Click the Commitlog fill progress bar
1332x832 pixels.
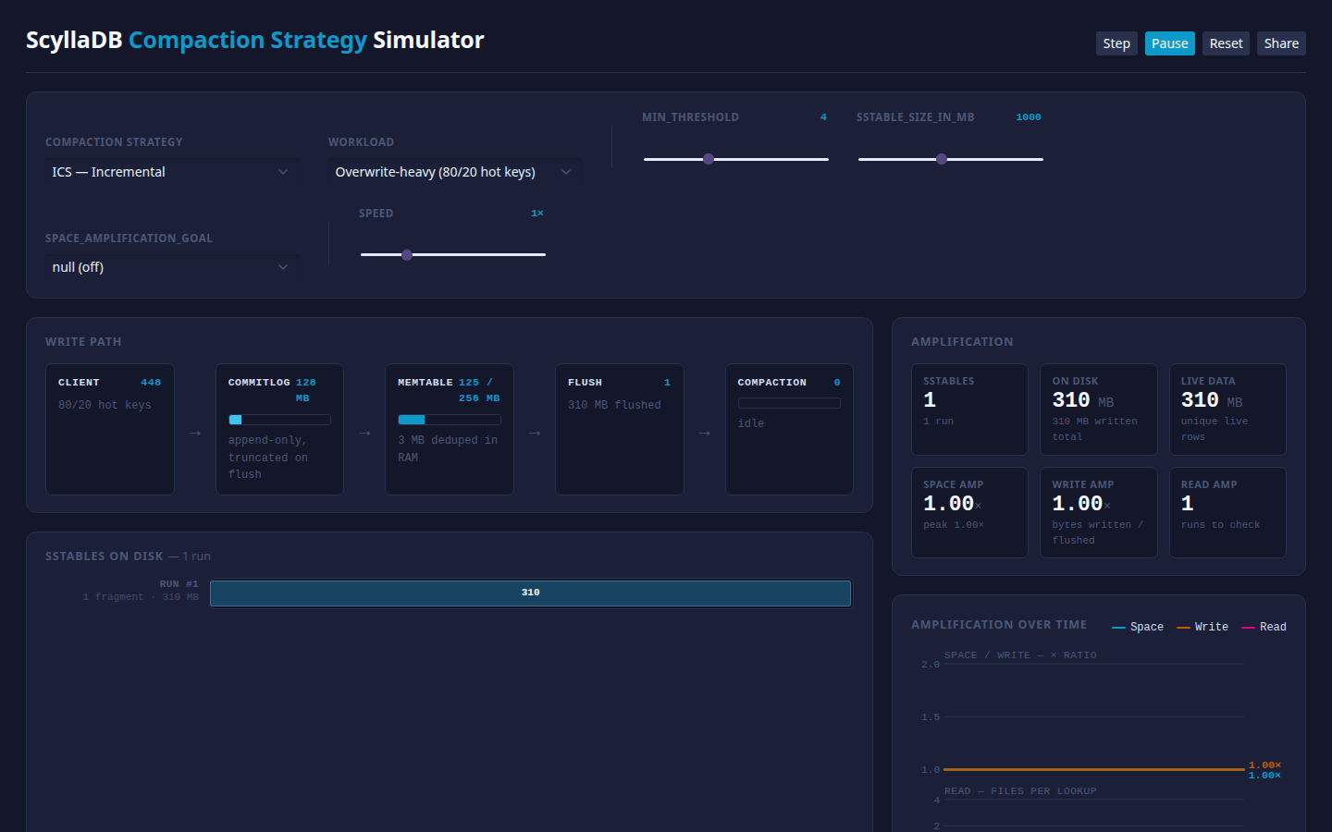279,420
